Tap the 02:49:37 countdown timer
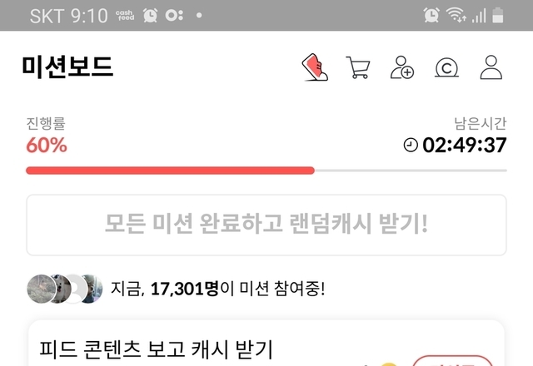The image size is (533, 366). point(465,145)
